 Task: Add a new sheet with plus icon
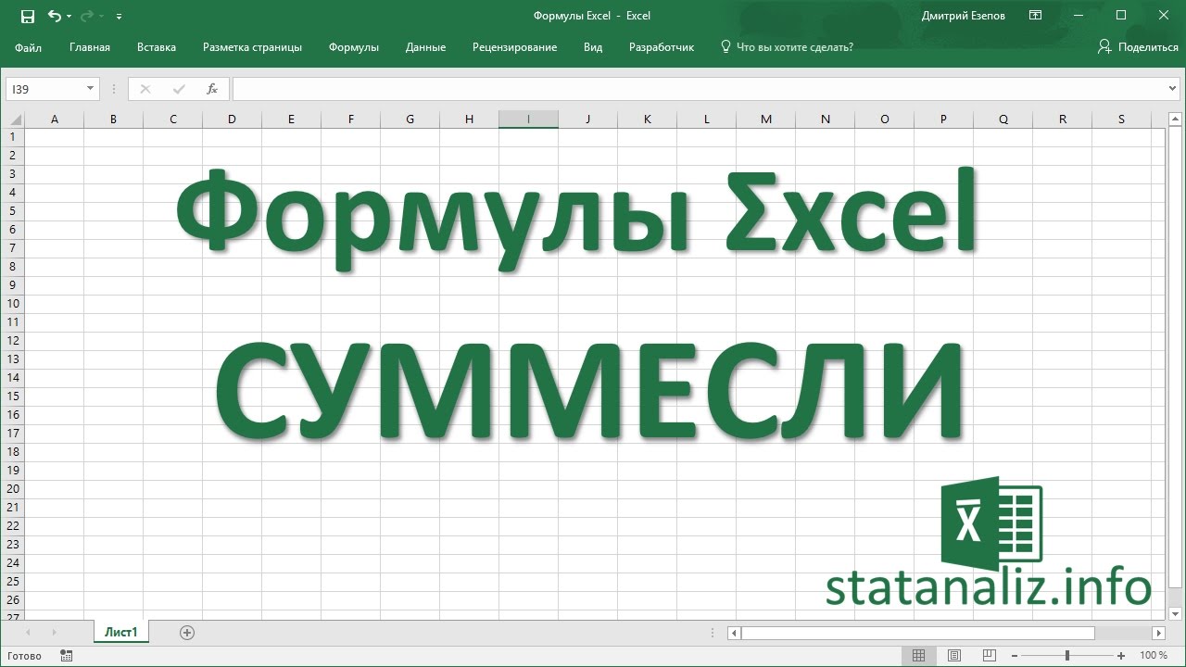[187, 633]
